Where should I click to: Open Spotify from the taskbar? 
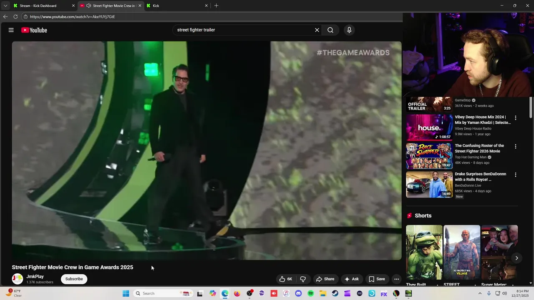pyautogui.click(x=310, y=293)
